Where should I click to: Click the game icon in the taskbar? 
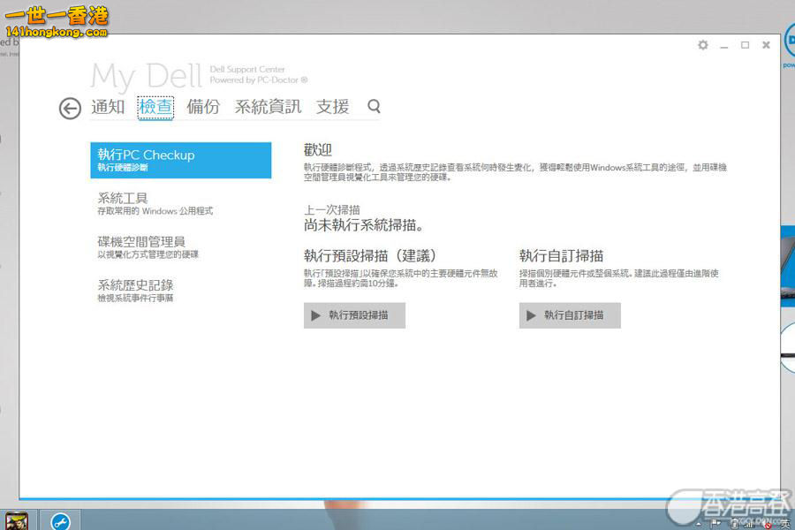17,520
